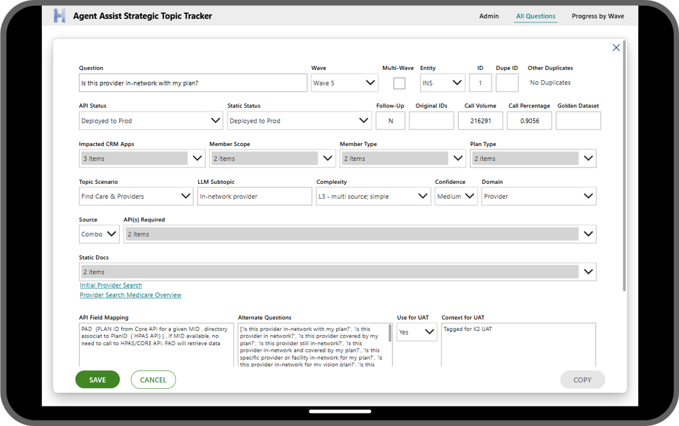Open the Progress by Wave tab
Screen dimensions: 679x426
point(598,16)
